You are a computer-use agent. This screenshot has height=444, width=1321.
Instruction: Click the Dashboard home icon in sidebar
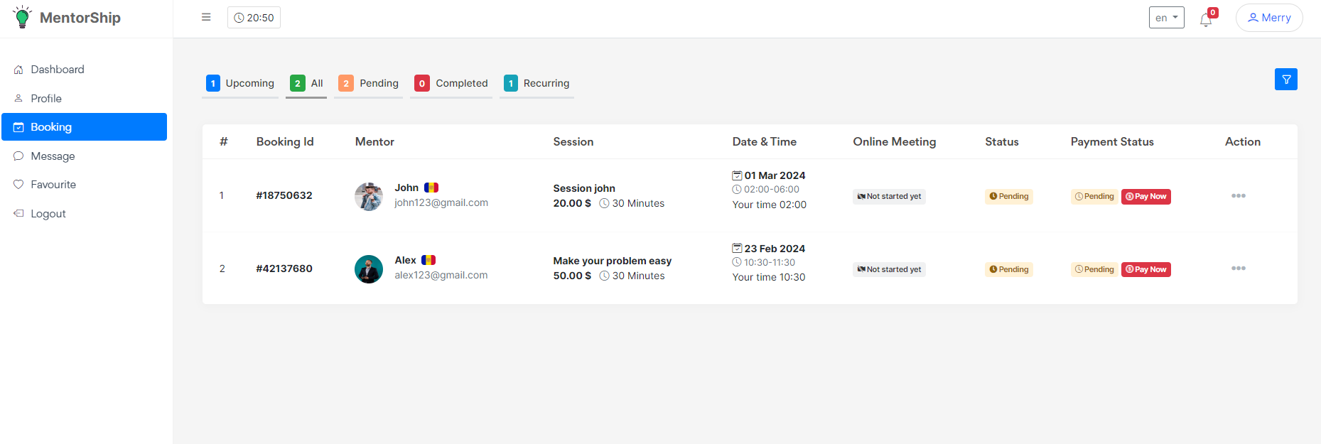click(x=18, y=70)
